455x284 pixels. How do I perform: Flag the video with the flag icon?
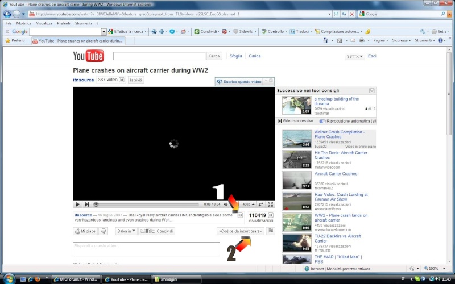[271, 231]
